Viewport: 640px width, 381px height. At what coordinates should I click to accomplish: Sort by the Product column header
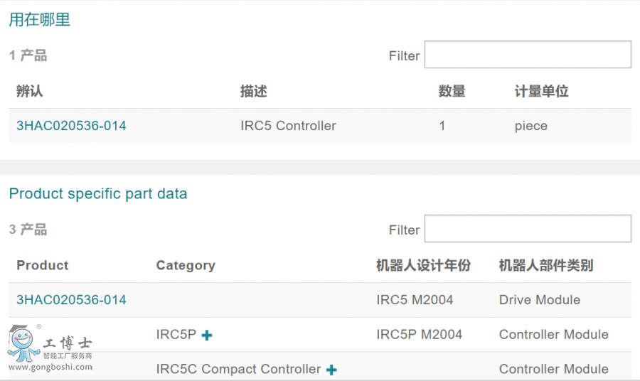(43, 265)
